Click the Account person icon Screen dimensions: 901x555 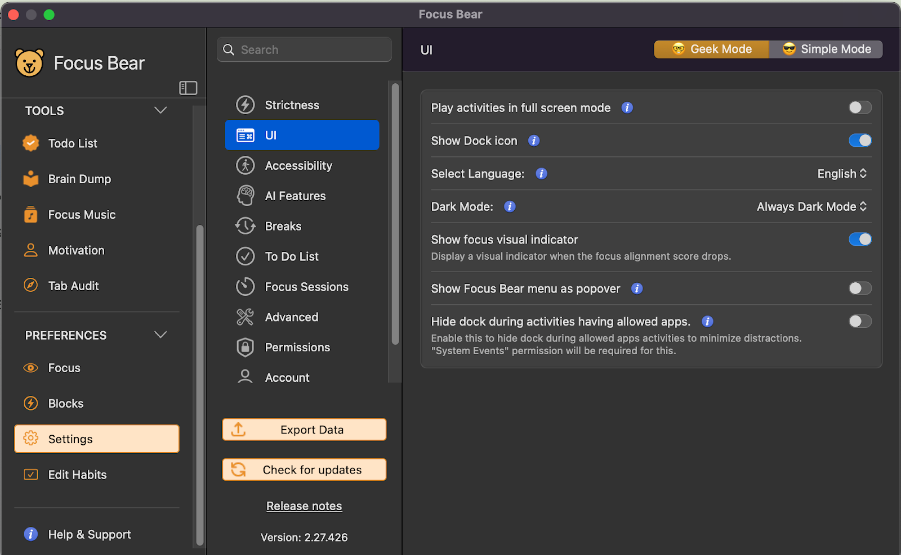pyautogui.click(x=245, y=377)
